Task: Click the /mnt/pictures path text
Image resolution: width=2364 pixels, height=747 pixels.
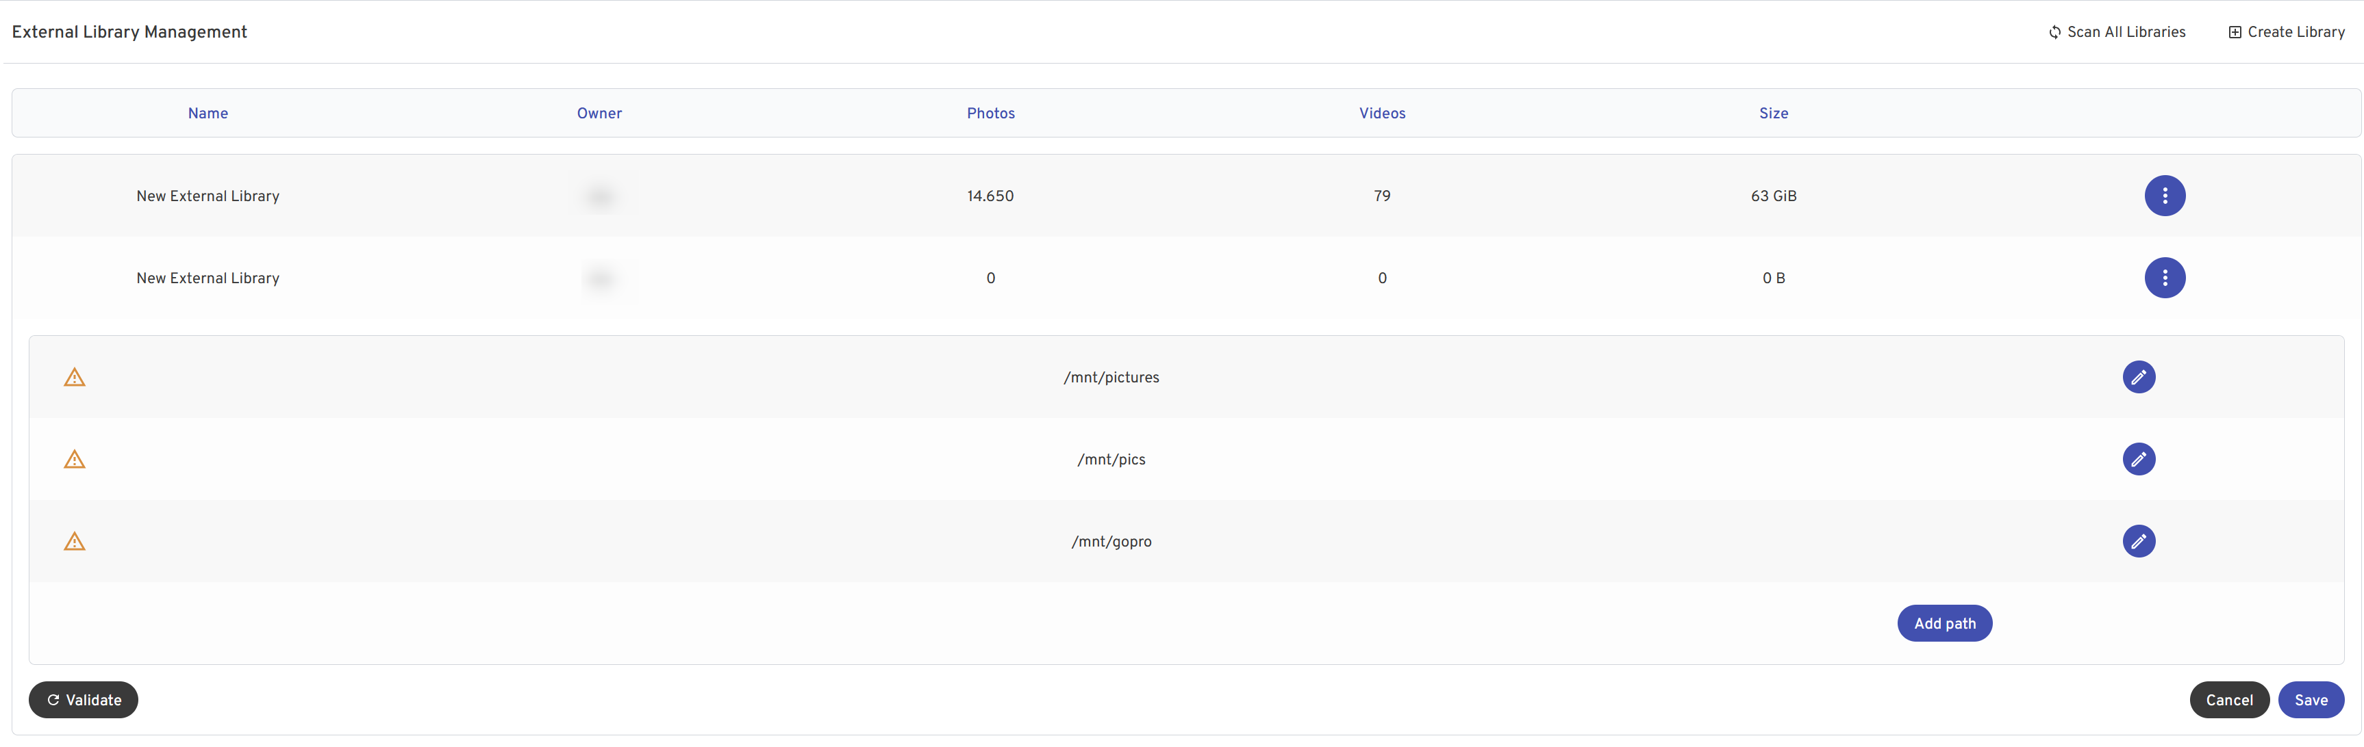Action: pyautogui.click(x=1111, y=377)
